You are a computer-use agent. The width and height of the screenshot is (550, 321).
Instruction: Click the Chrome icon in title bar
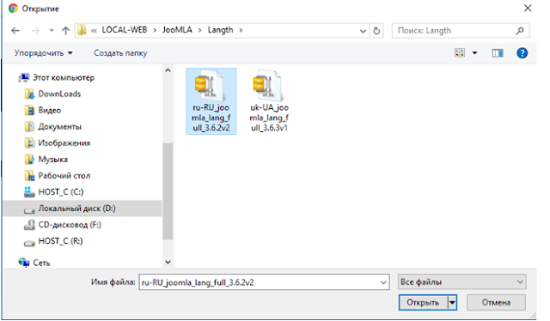pyautogui.click(x=14, y=9)
